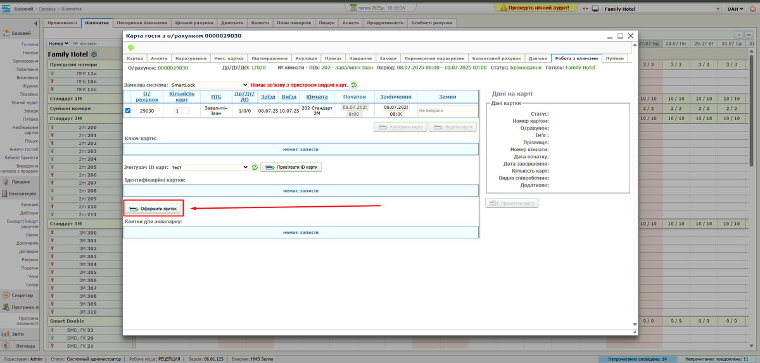This screenshot has height=363, width=760.
Task: Open the hamburger menu icon at top left
Action: click(x=6, y=9)
